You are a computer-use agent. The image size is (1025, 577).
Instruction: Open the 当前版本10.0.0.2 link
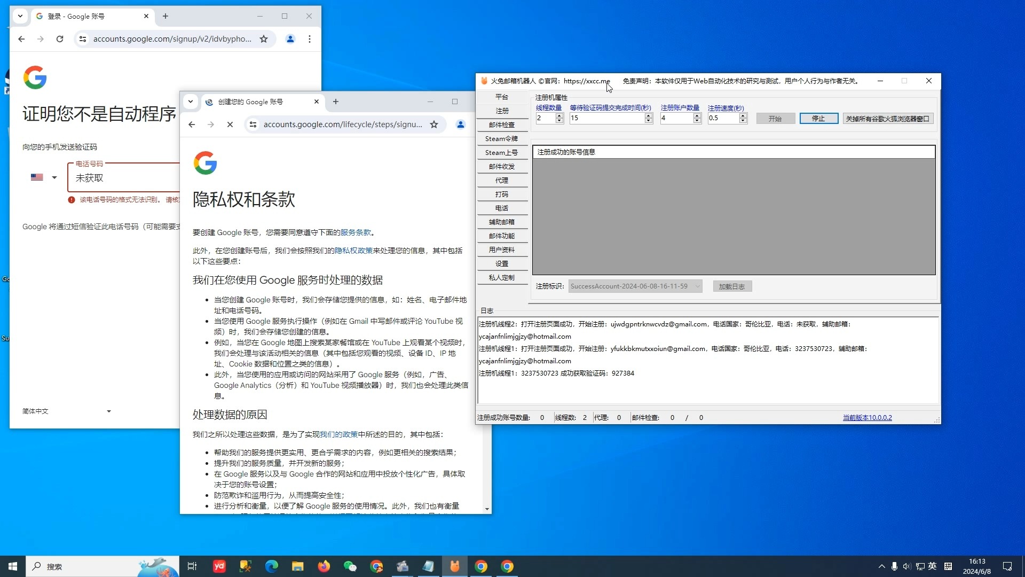point(867,418)
